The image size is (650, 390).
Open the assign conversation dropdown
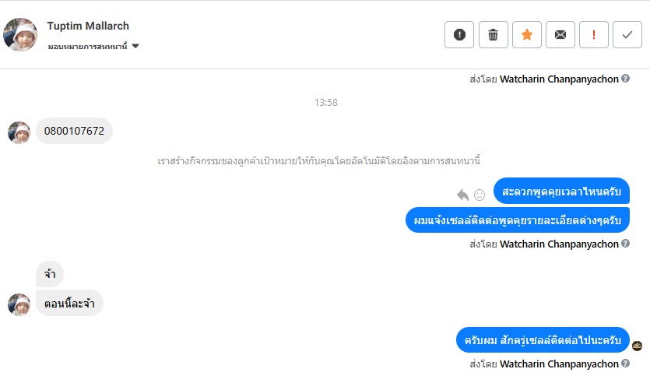[x=135, y=47]
